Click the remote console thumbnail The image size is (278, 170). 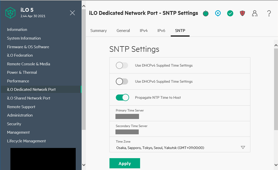tap(43, 159)
